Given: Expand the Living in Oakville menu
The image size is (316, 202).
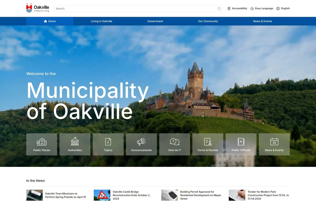Looking at the screenshot, I should pyautogui.click(x=101, y=21).
